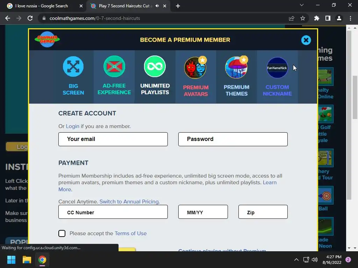
Task: Open the target Ball game thumbnail
Action: pyautogui.click(x=325, y=195)
